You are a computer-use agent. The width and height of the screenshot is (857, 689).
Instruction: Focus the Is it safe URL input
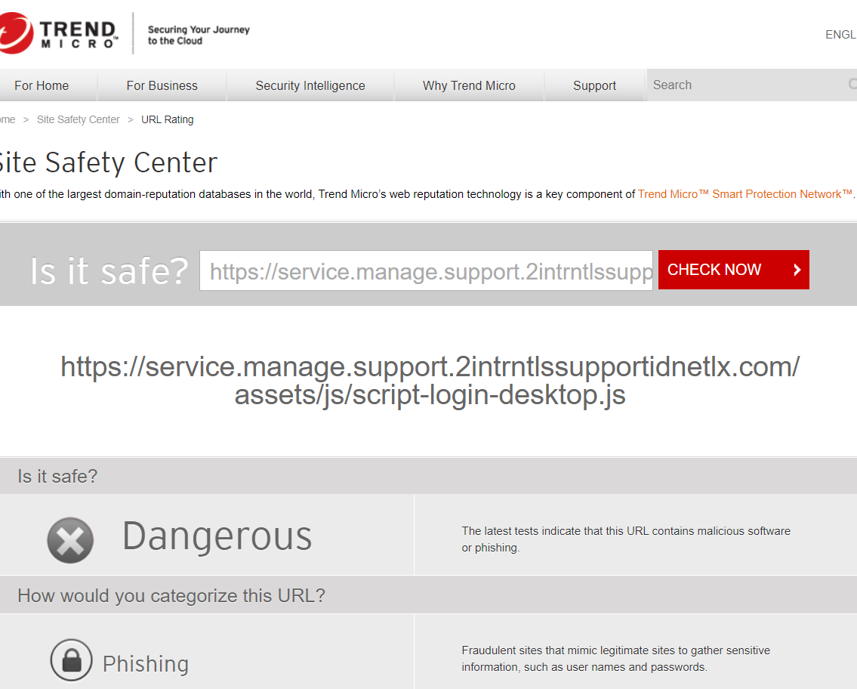[x=427, y=270]
